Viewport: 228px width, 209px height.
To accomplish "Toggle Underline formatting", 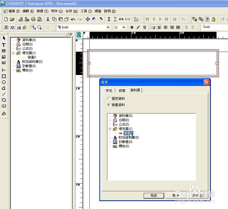I will [x=145, y=27].
